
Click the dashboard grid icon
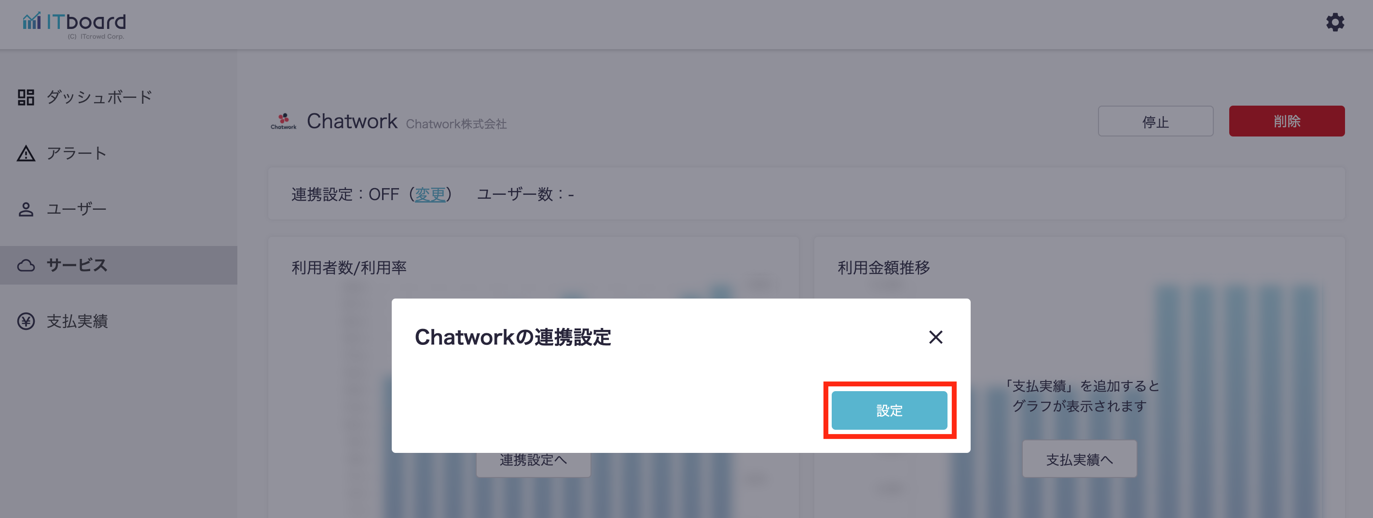[x=26, y=97]
